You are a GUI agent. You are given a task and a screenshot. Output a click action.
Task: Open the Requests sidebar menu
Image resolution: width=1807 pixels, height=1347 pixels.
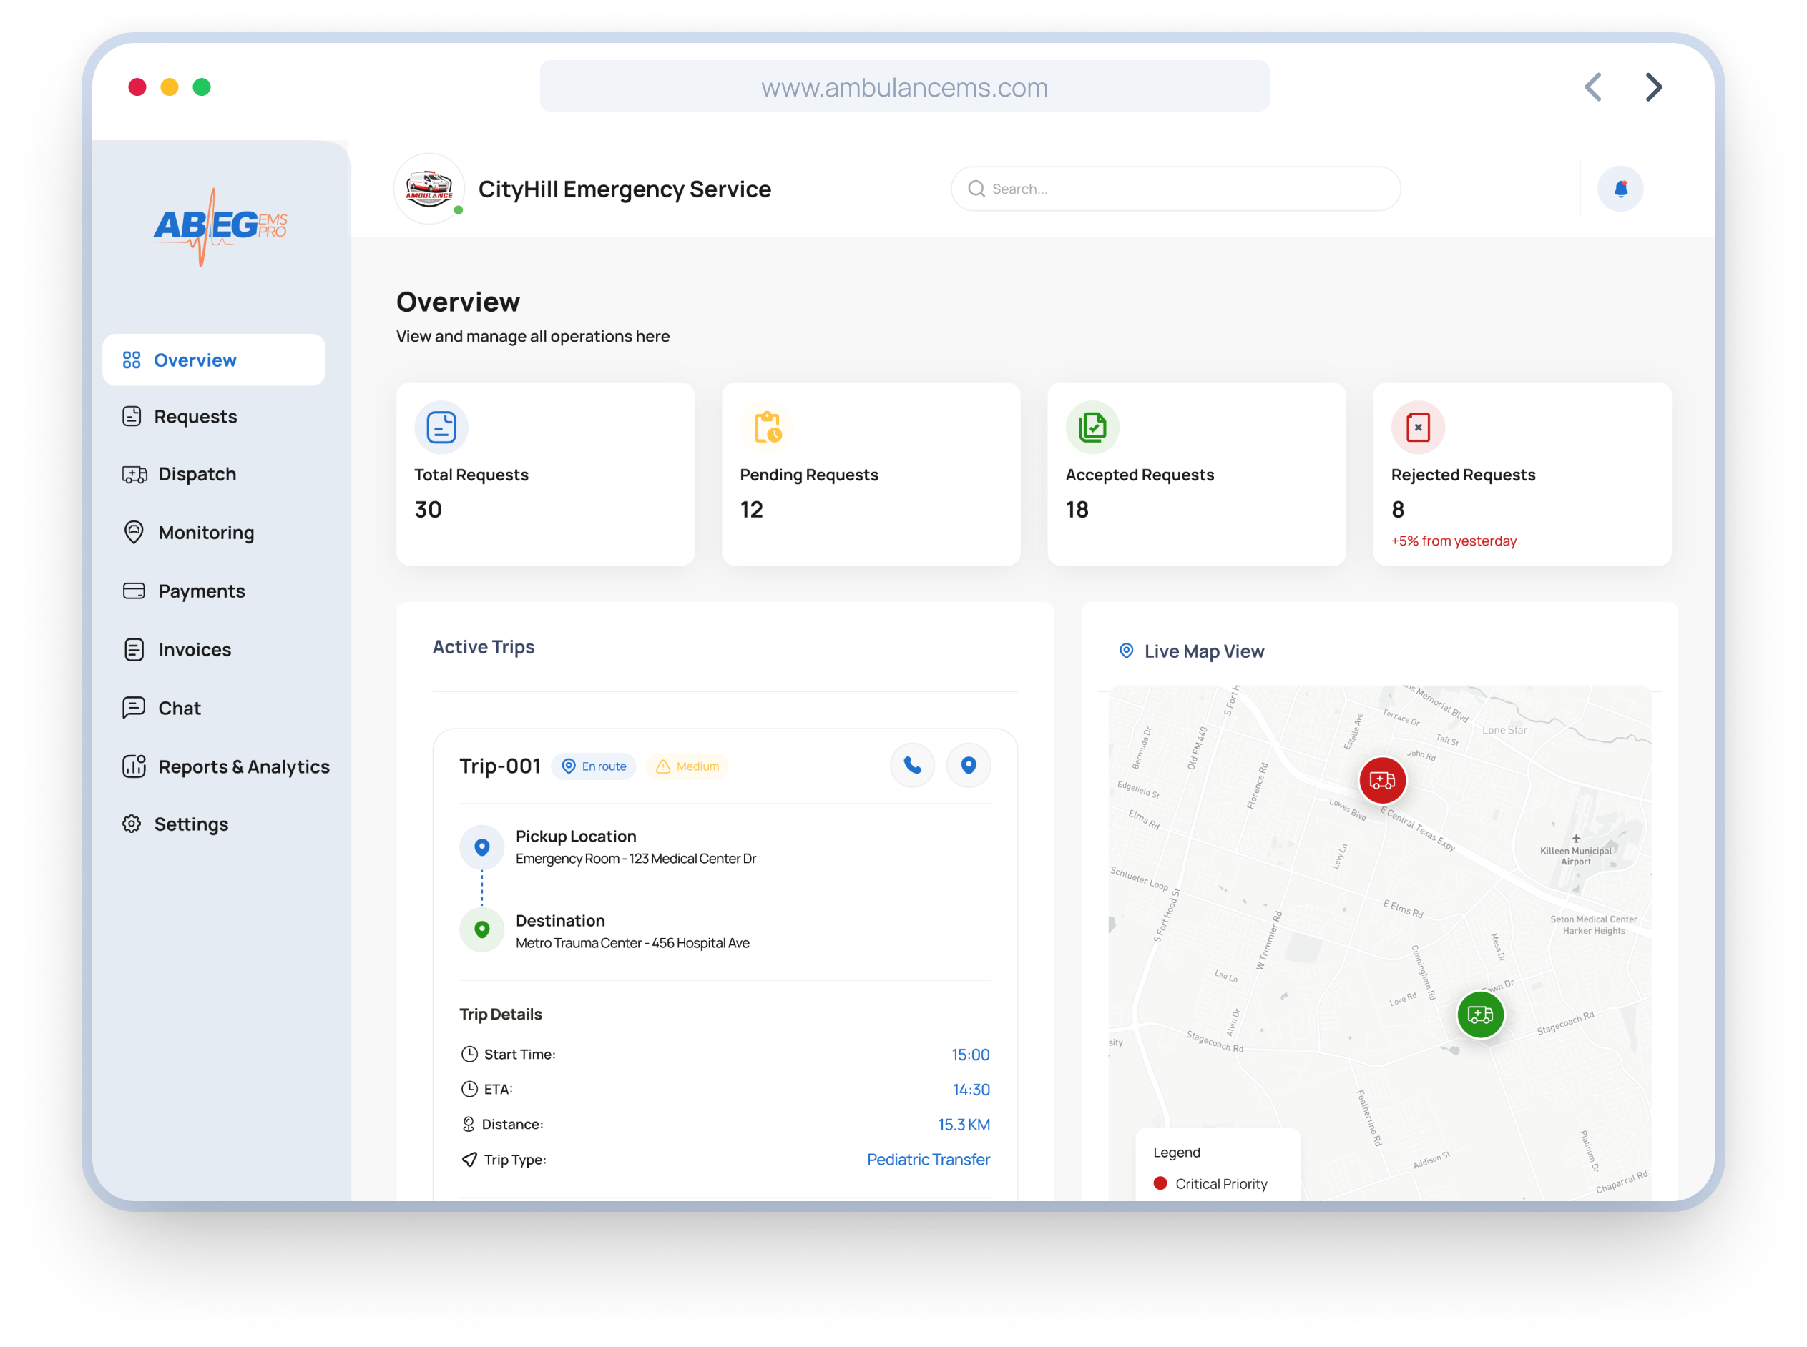pyautogui.click(x=195, y=417)
